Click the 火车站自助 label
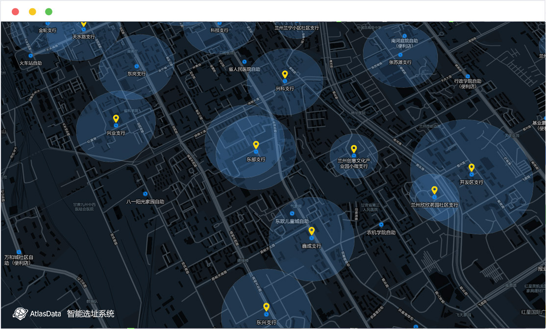This screenshot has width=546, height=329. pos(31,63)
